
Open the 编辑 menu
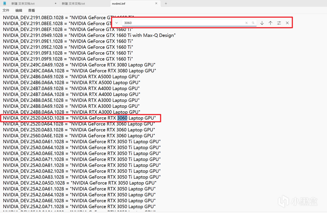point(19,10)
